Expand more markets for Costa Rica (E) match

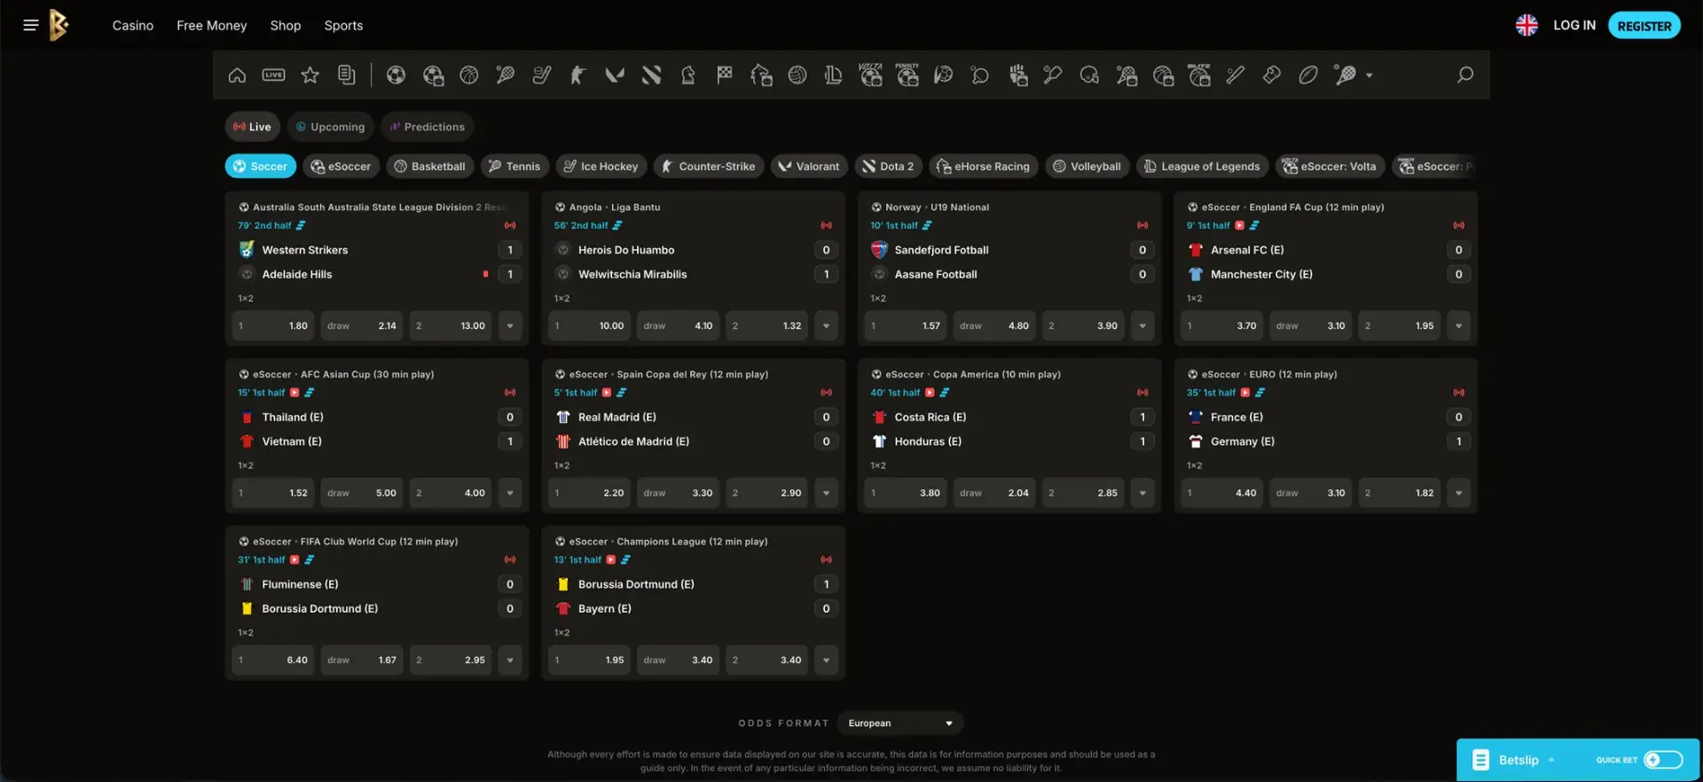coord(1142,493)
